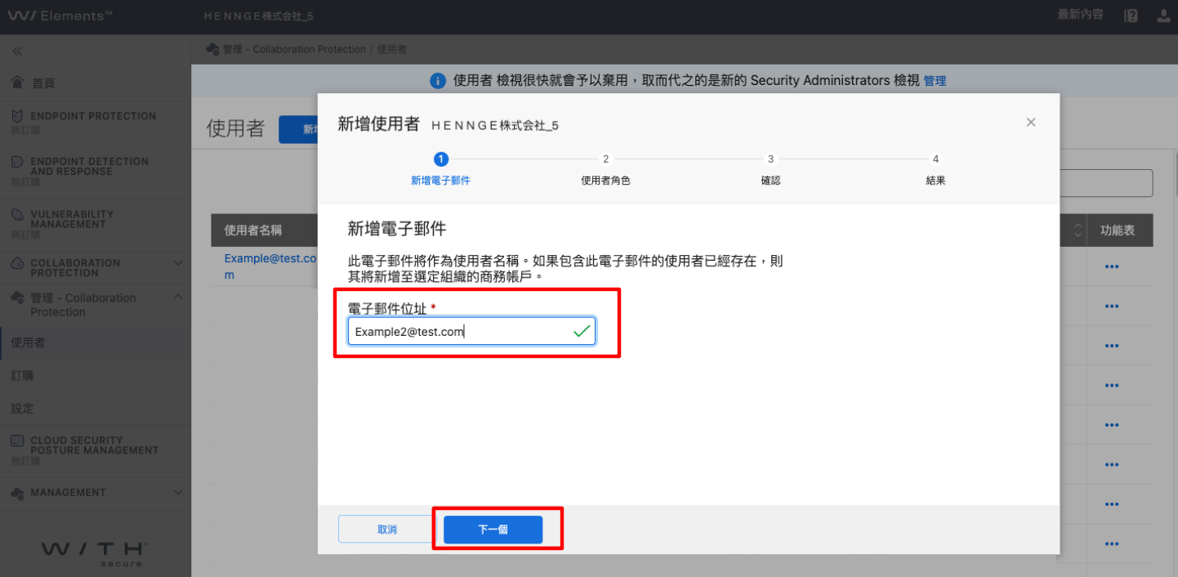Screen dimensions: 1178x577
Task: Focus the 電子郵件位址 input field
Action: (471, 331)
